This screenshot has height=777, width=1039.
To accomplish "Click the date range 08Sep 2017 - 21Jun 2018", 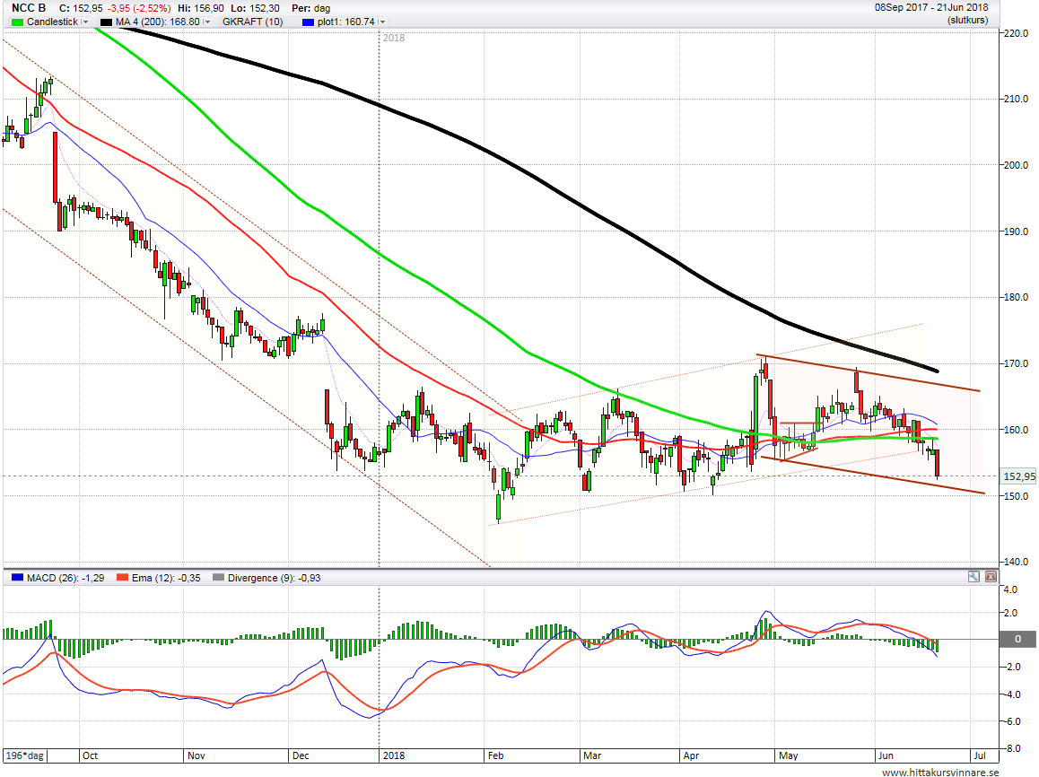I will (x=931, y=7).
